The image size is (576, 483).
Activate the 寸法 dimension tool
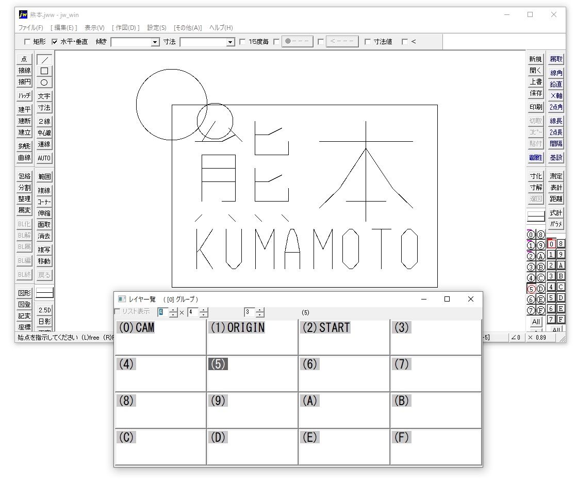(44, 108)
